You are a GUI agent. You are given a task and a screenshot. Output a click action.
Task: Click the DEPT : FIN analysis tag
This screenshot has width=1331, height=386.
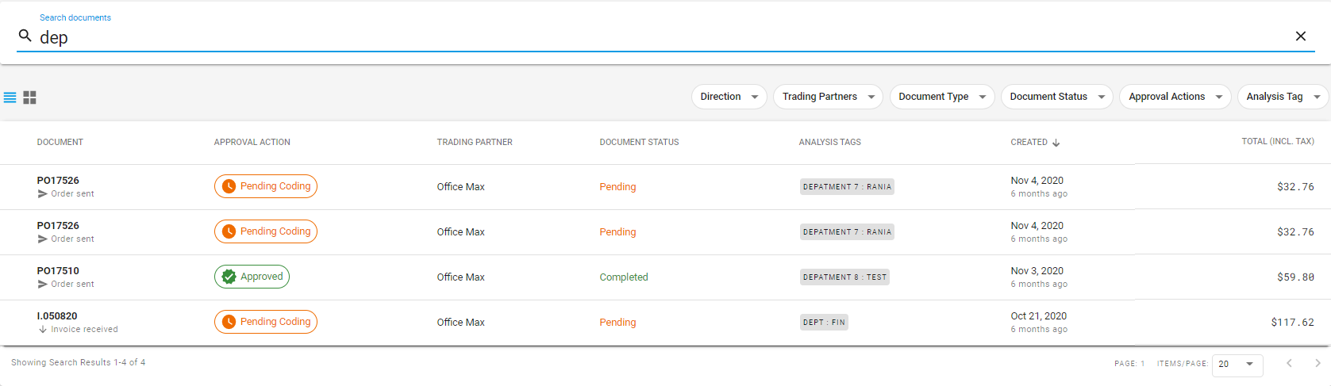tap(824, 323)
